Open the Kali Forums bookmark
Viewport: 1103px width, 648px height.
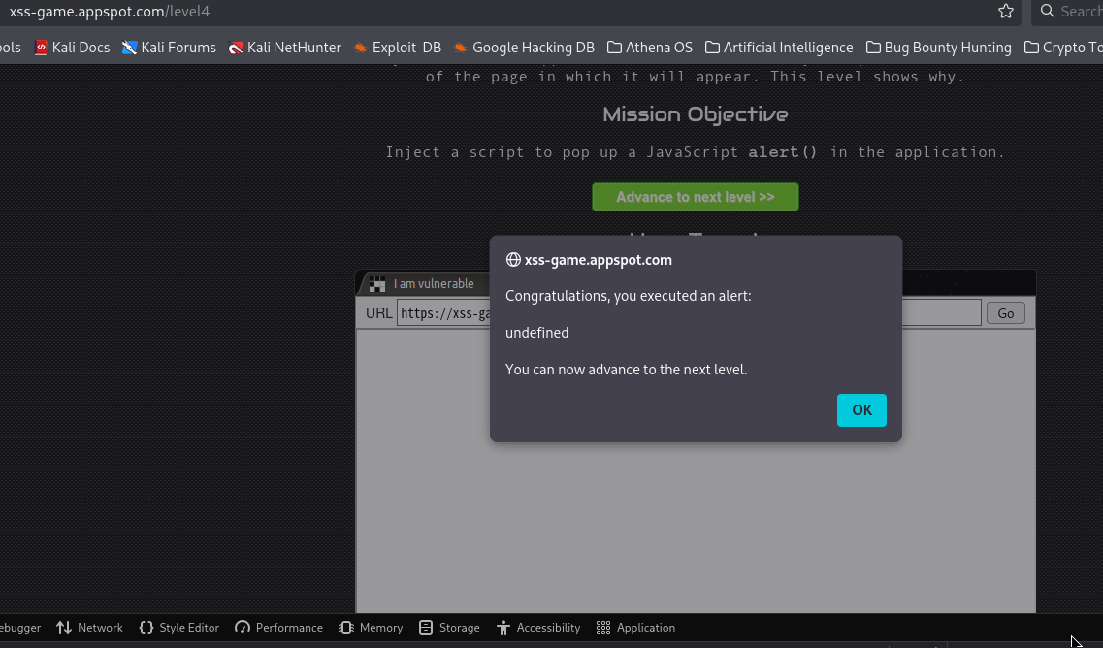point(169,47)
